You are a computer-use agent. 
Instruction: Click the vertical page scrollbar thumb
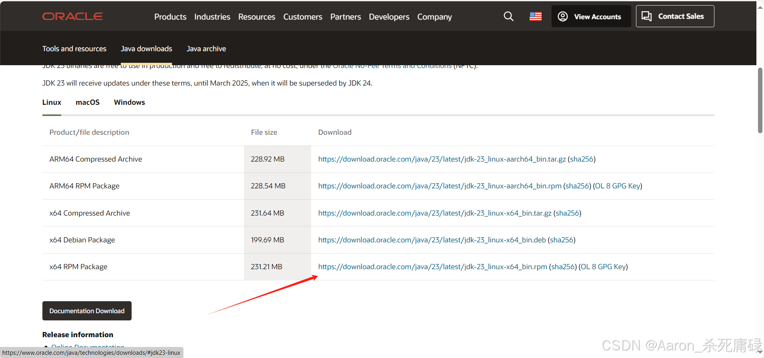pyautogui.click(x=760, y=100)
